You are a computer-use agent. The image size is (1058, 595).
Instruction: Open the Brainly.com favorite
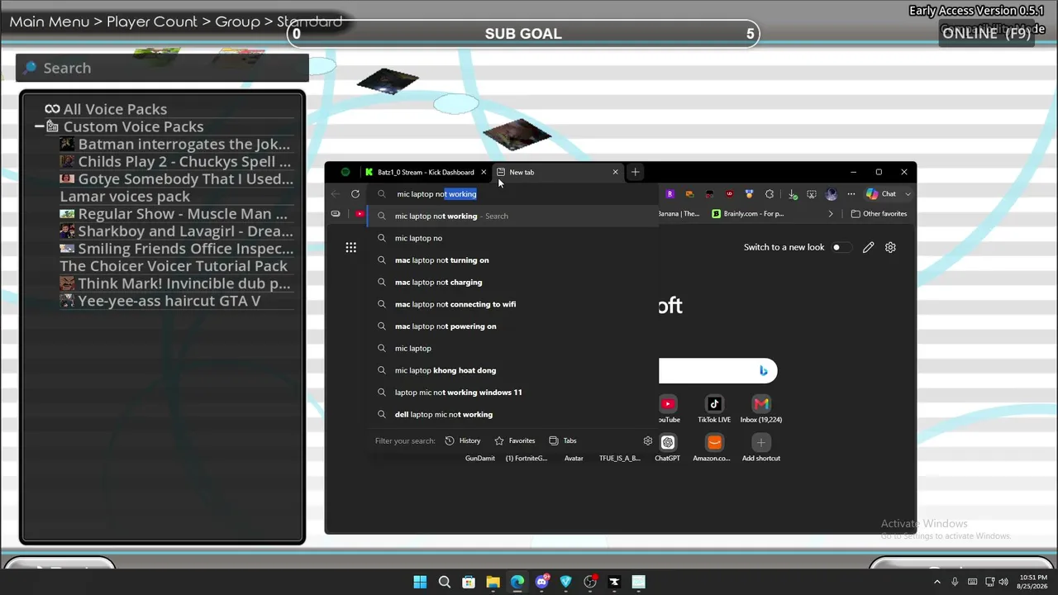coord(747,214)
